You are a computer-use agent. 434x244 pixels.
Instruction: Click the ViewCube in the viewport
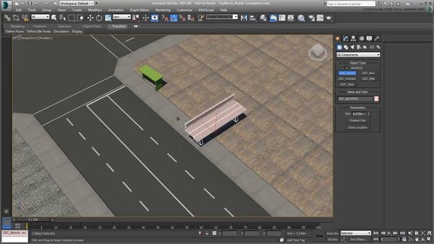[x=318, y=52]
